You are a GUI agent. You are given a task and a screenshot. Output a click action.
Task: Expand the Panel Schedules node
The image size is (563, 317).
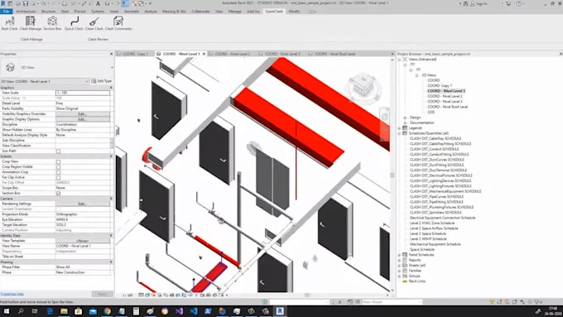coord(399,255)
